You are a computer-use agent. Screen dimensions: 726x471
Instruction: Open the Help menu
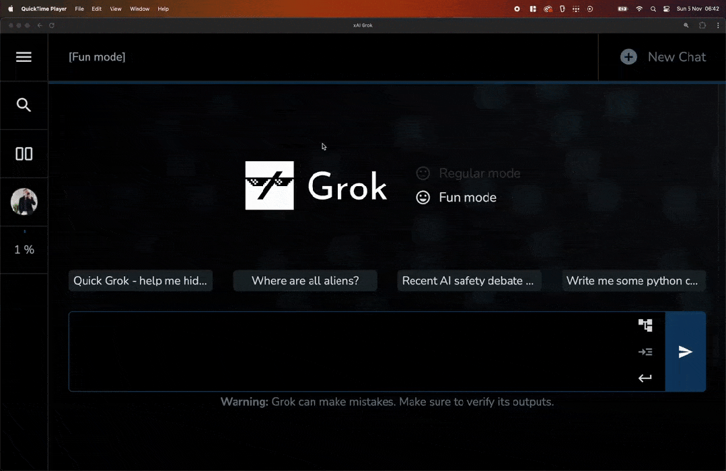point(163,9)
